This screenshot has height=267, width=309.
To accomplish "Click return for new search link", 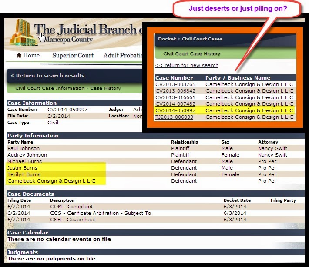I will pos(187,65).
